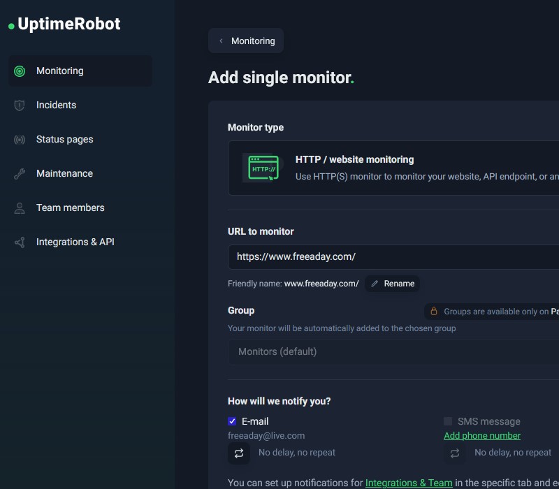
Task: Open Monitoring in the sidebar
Action: (x=80, y=71)
